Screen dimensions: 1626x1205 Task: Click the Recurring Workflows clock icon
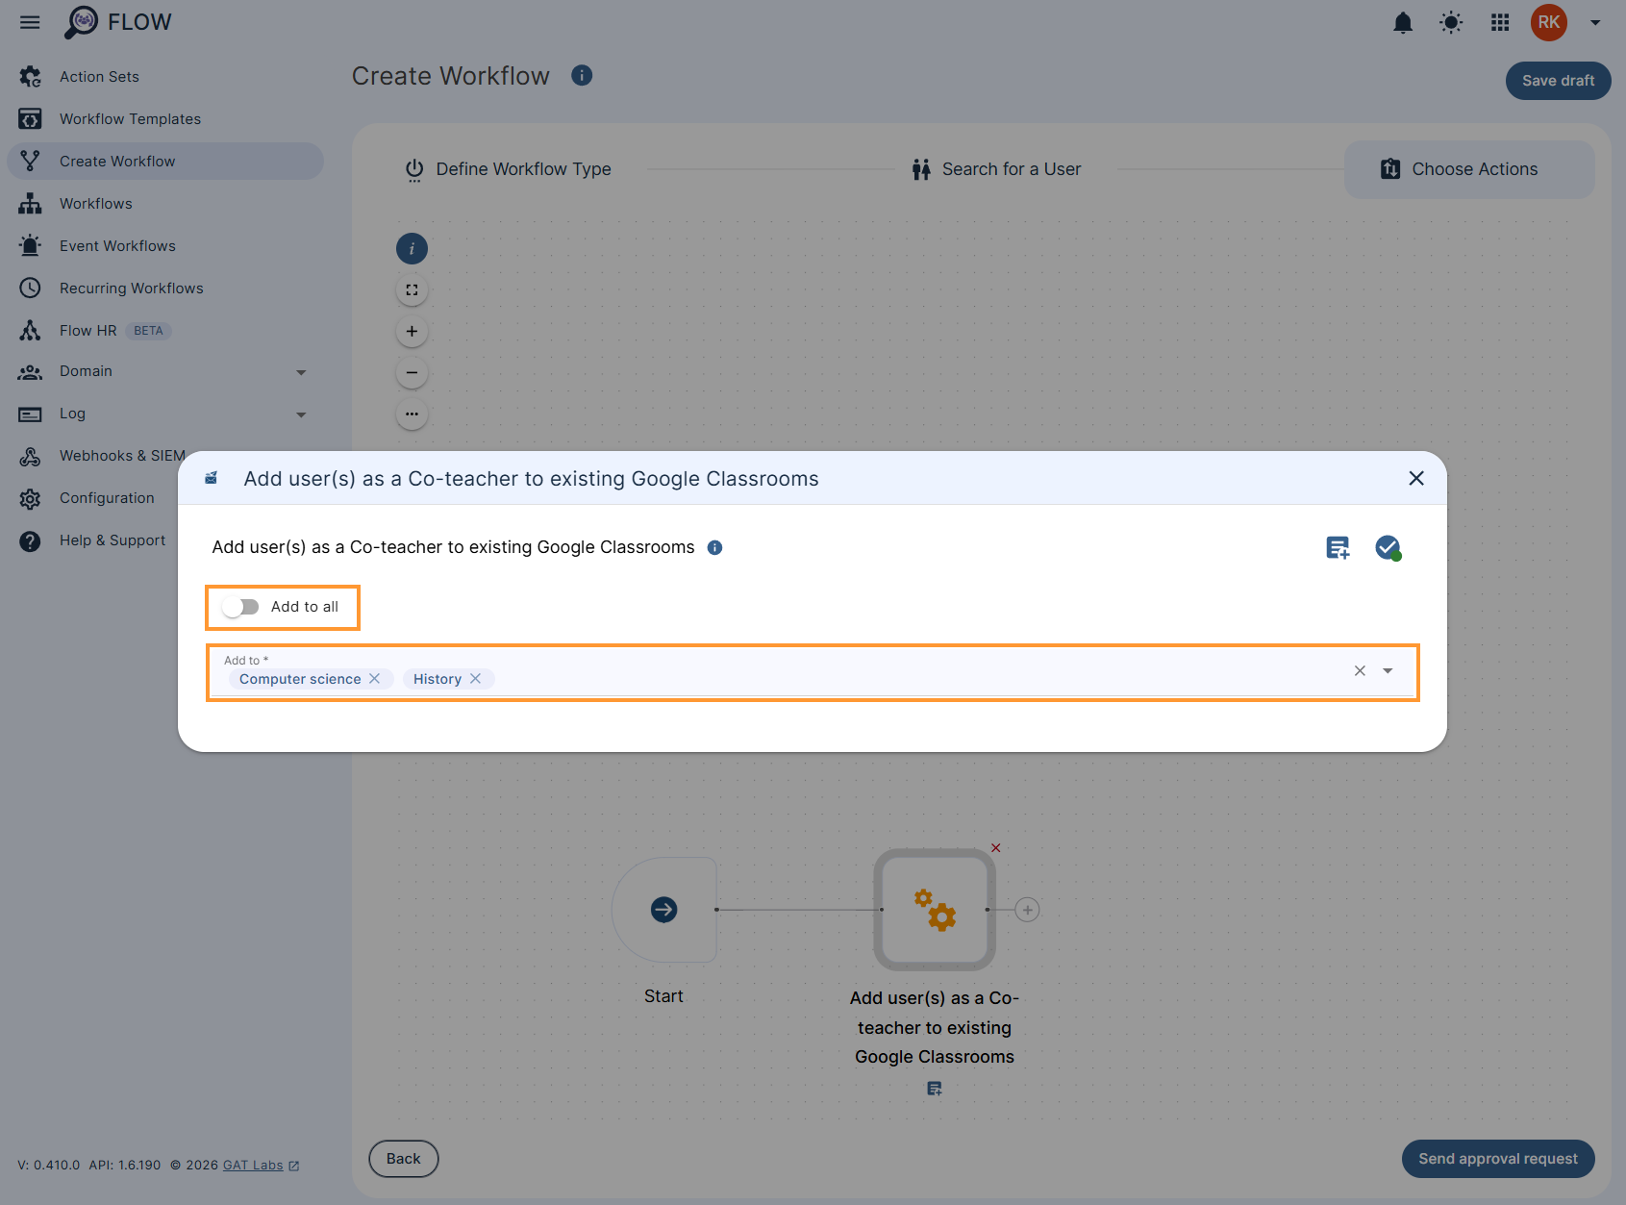point(30,288)
